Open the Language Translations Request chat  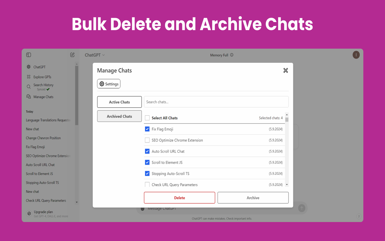[48, 120]
